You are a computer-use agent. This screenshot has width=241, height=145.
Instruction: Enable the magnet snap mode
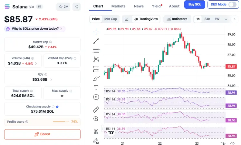pyautogui.click(x=96, y=131)
